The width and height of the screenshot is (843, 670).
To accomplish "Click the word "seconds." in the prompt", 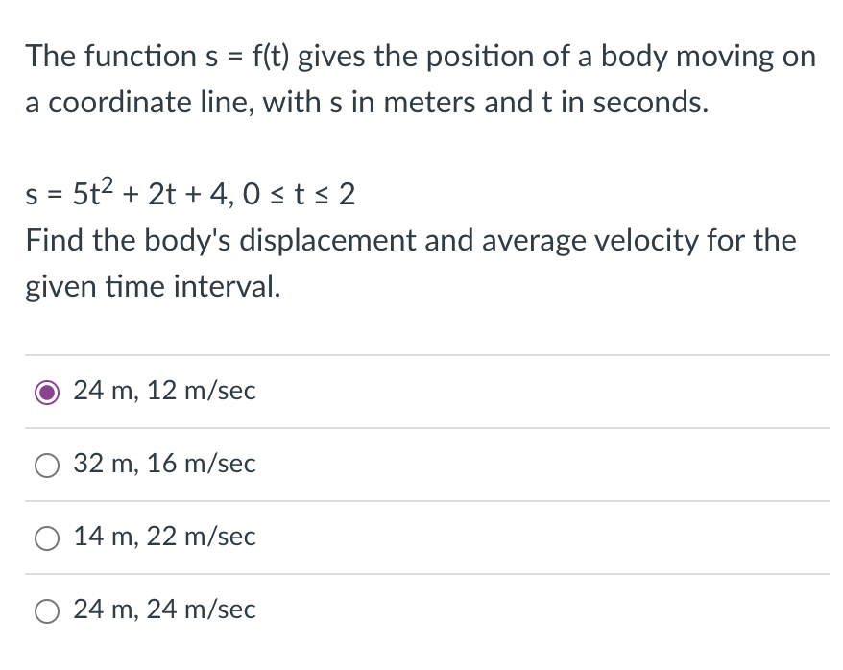I will tap(651, 103).
